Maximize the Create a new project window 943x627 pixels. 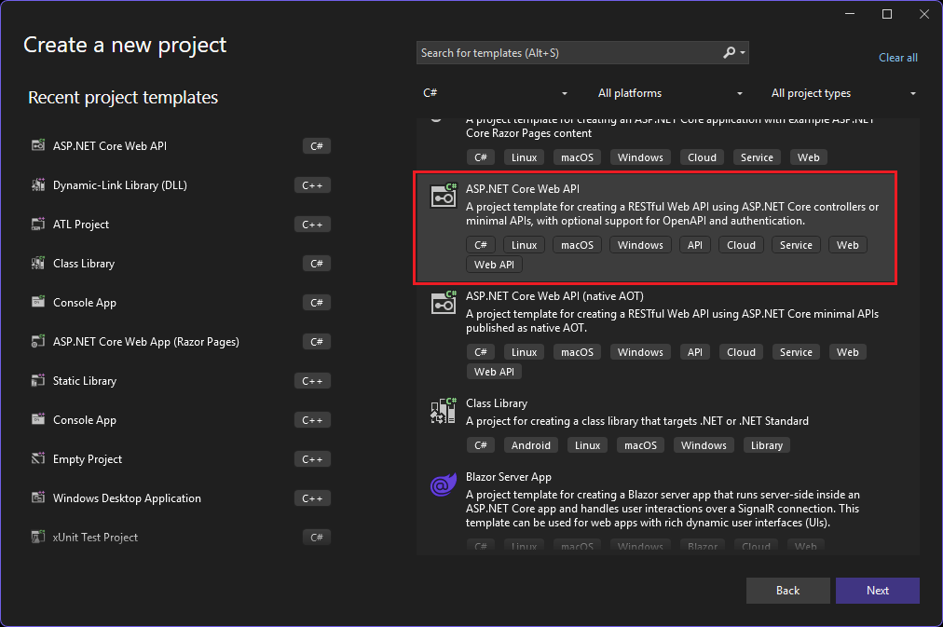886,14
